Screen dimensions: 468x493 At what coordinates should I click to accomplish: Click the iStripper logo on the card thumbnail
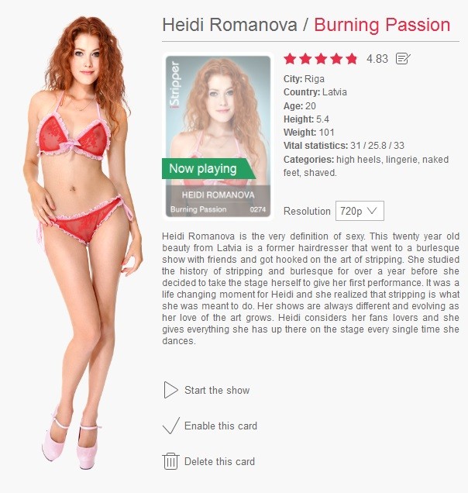pyautogui.click(x=174, y=84)
